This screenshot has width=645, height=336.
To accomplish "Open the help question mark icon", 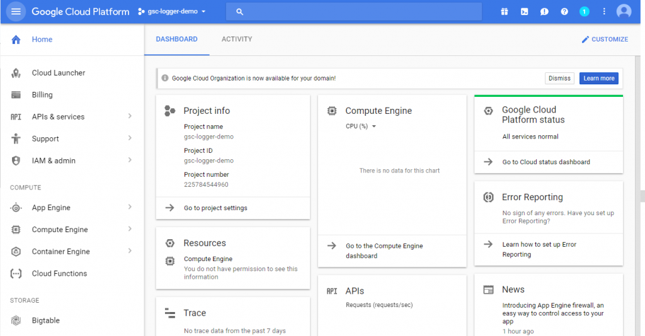I will (x=564, y=11).
